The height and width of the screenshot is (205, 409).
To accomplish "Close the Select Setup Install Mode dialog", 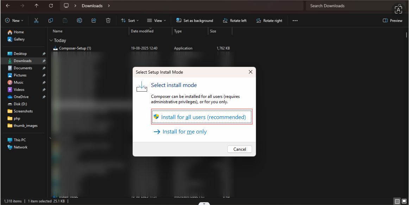I will click(x=250, y=72).
